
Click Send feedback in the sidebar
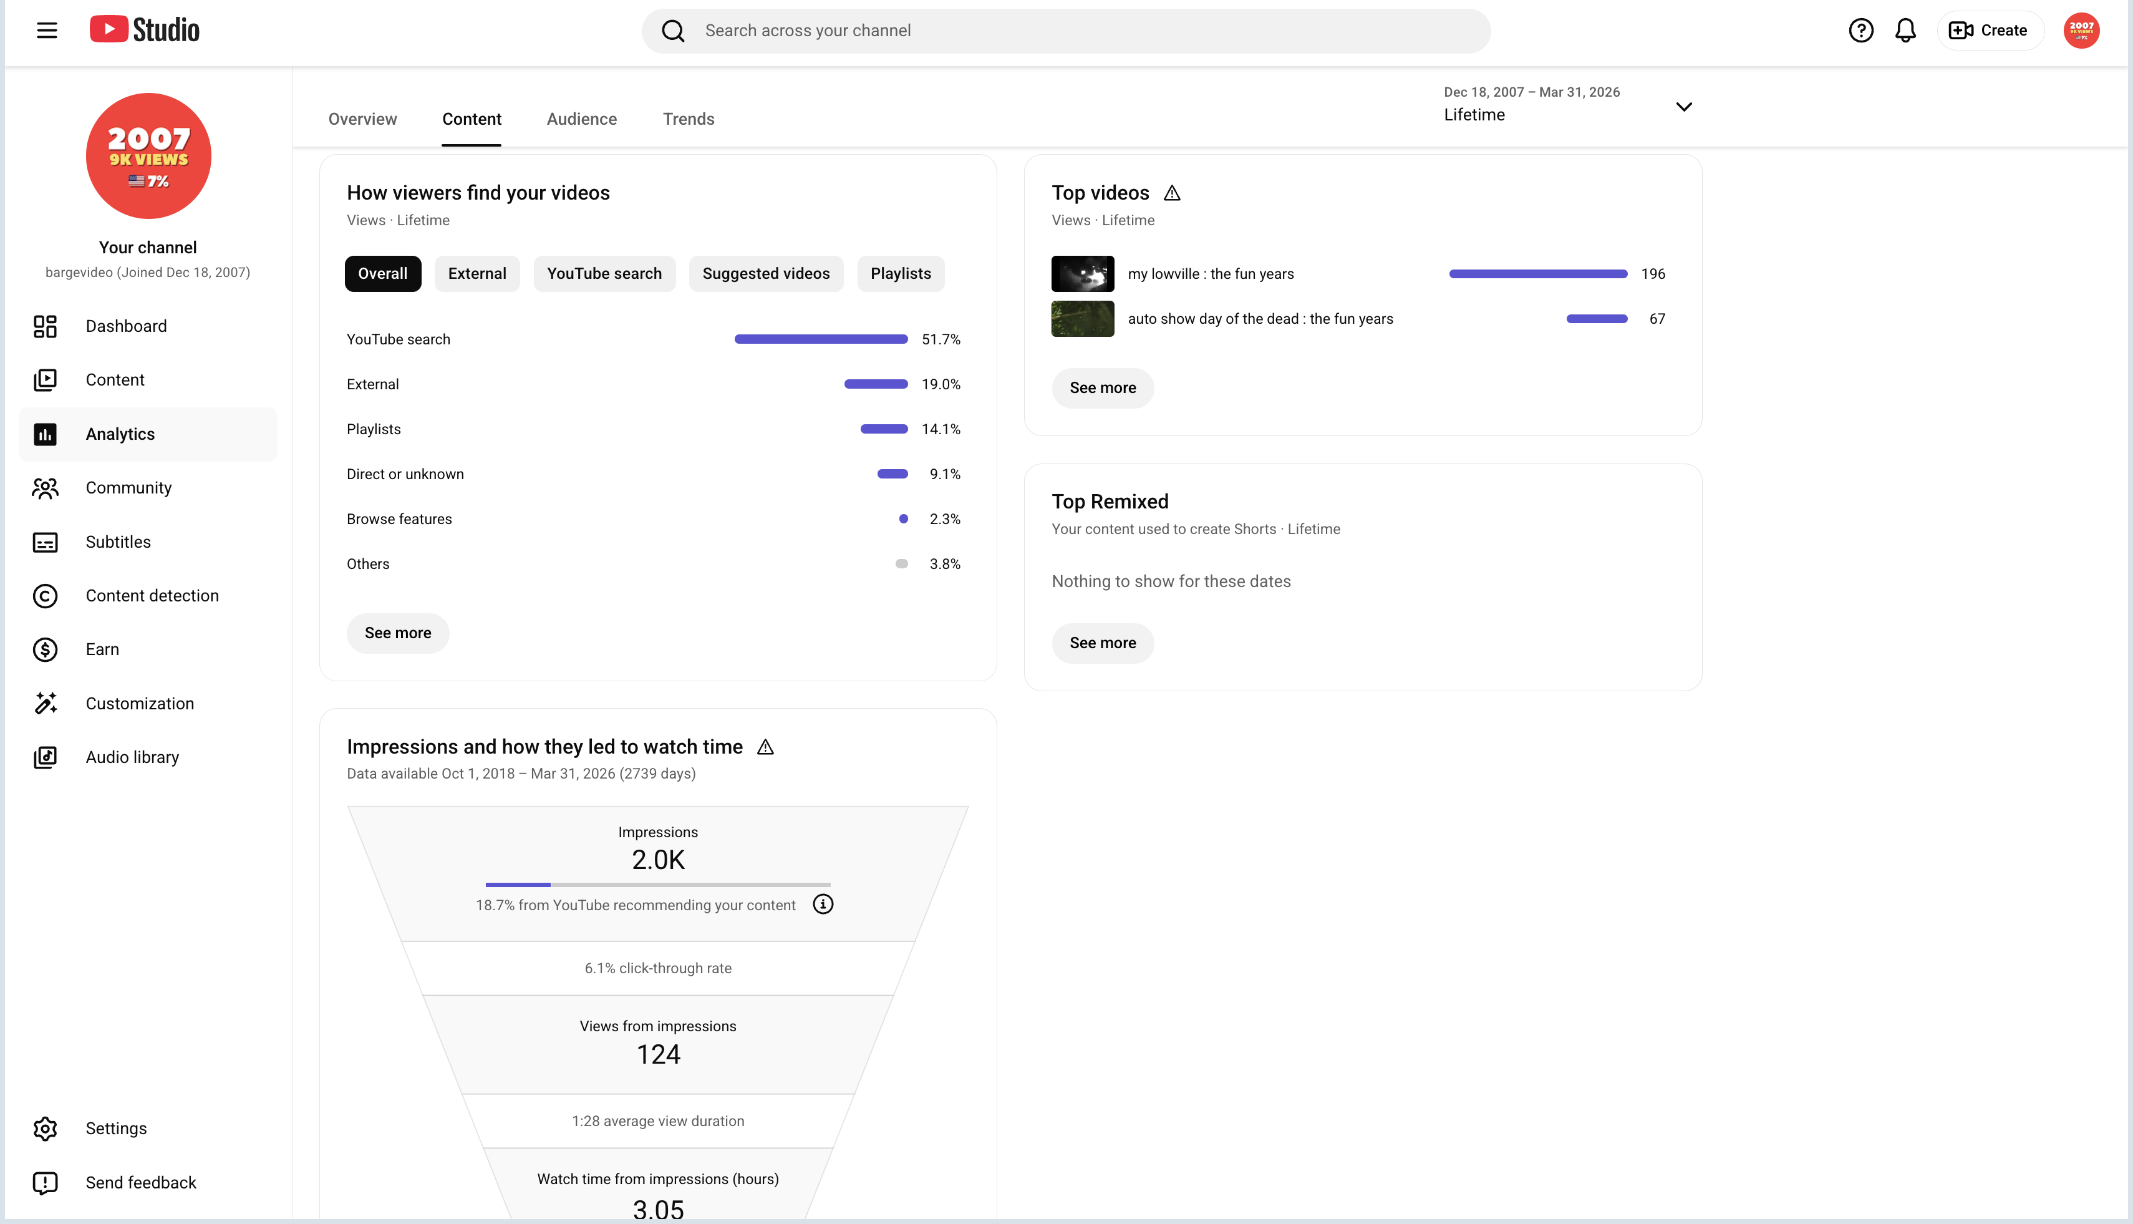(x=148, y=1183)
